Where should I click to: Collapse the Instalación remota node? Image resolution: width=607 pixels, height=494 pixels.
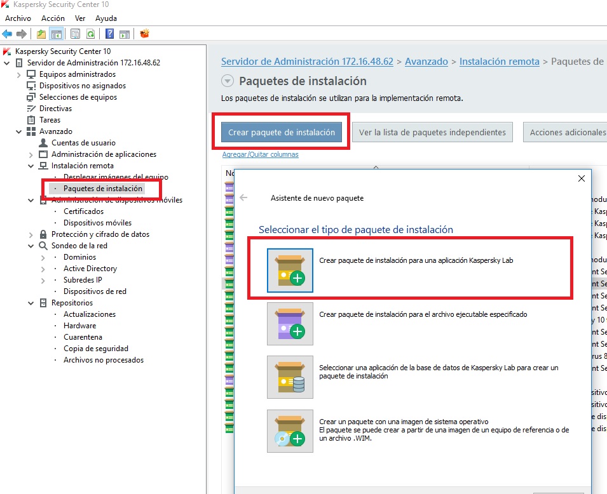31,166
